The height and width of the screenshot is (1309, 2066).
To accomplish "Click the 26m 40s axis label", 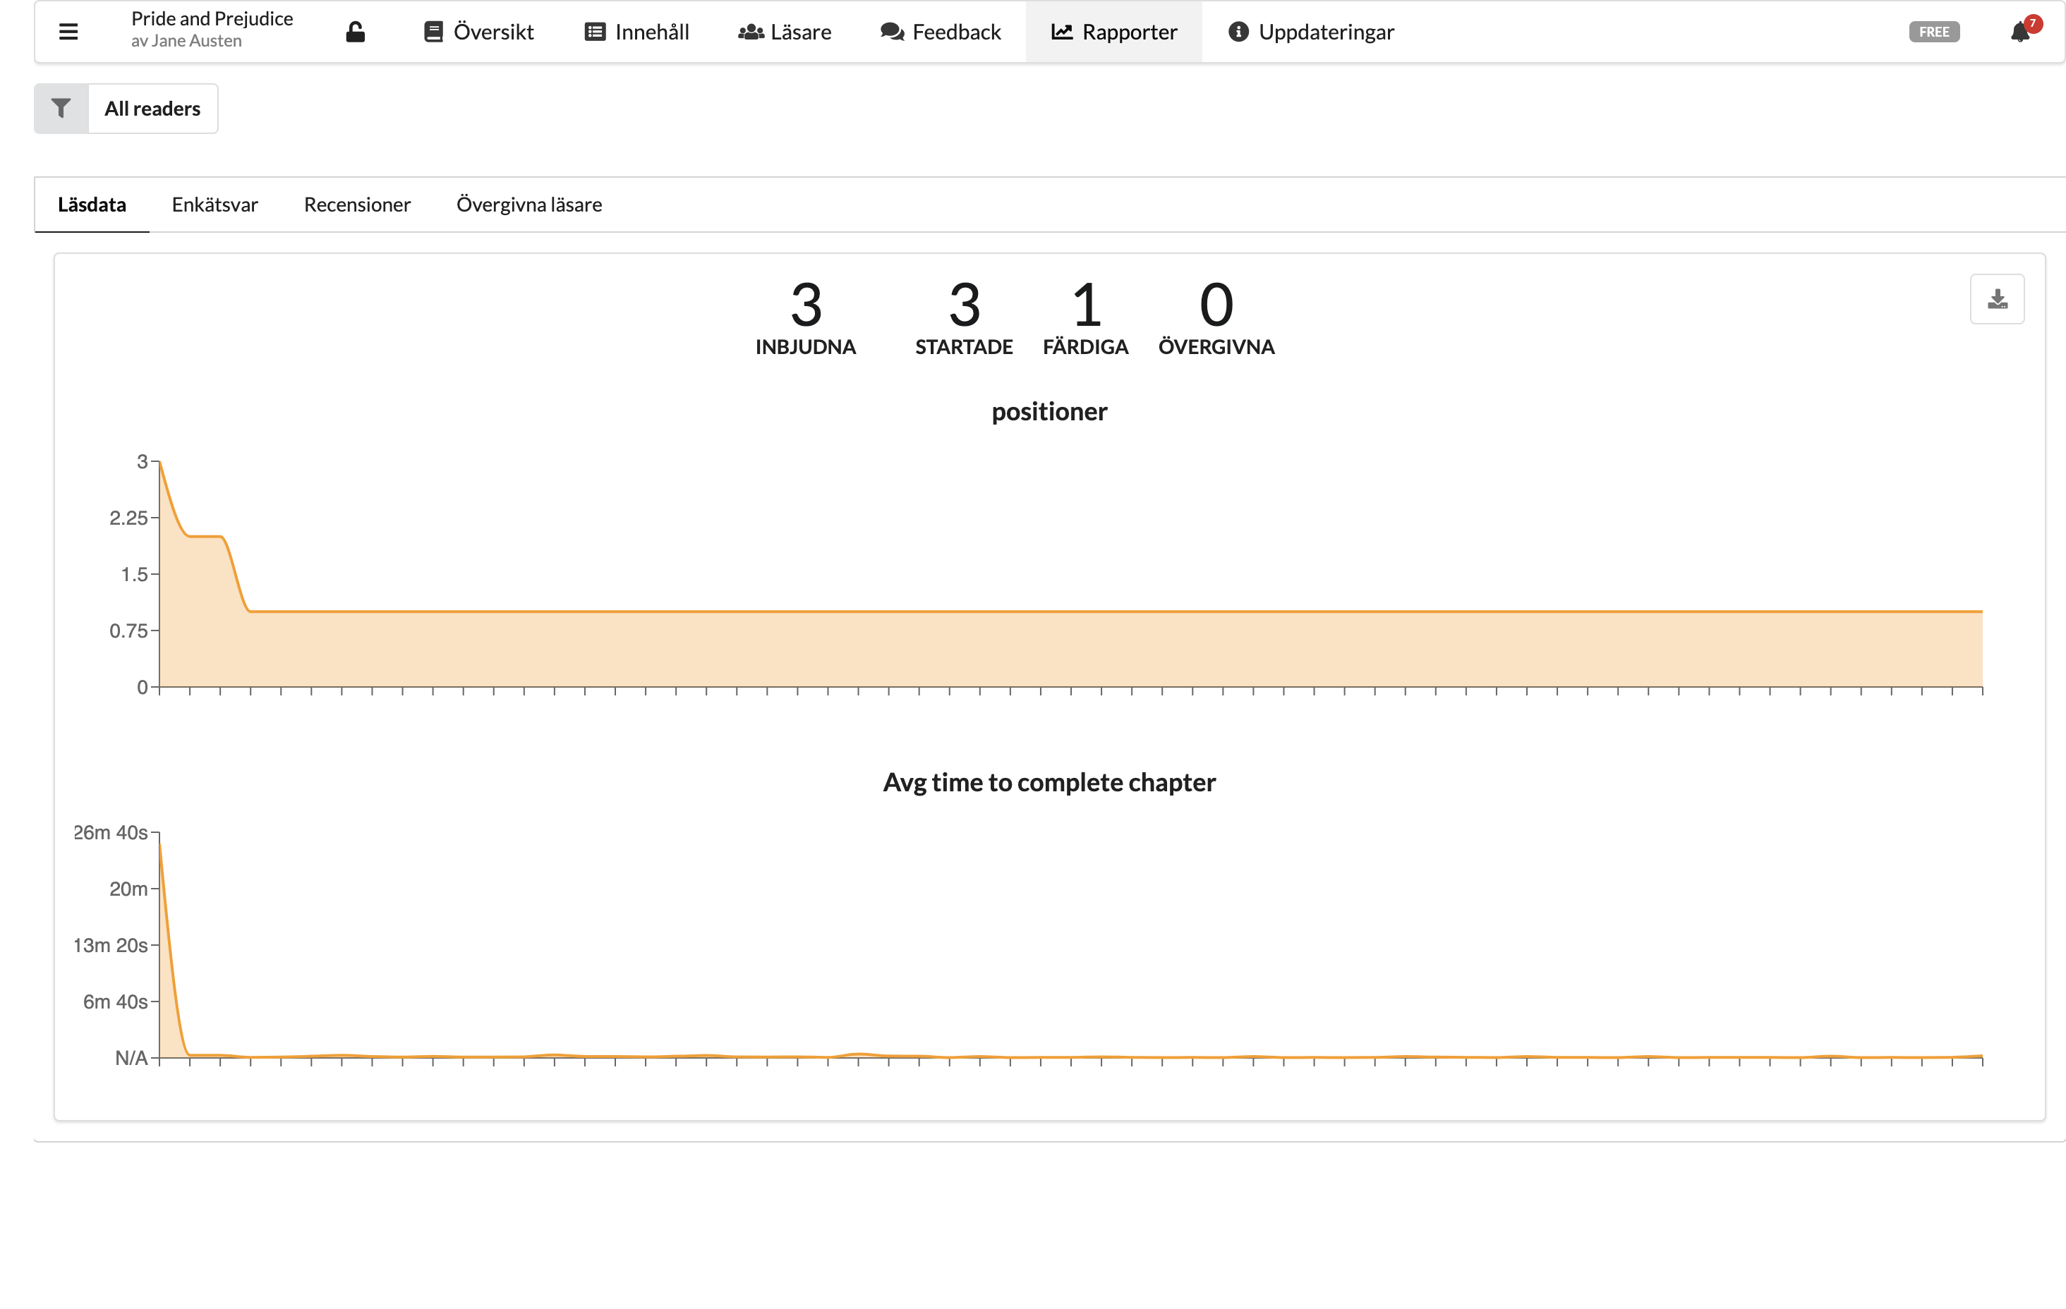I will coord(110,832).
